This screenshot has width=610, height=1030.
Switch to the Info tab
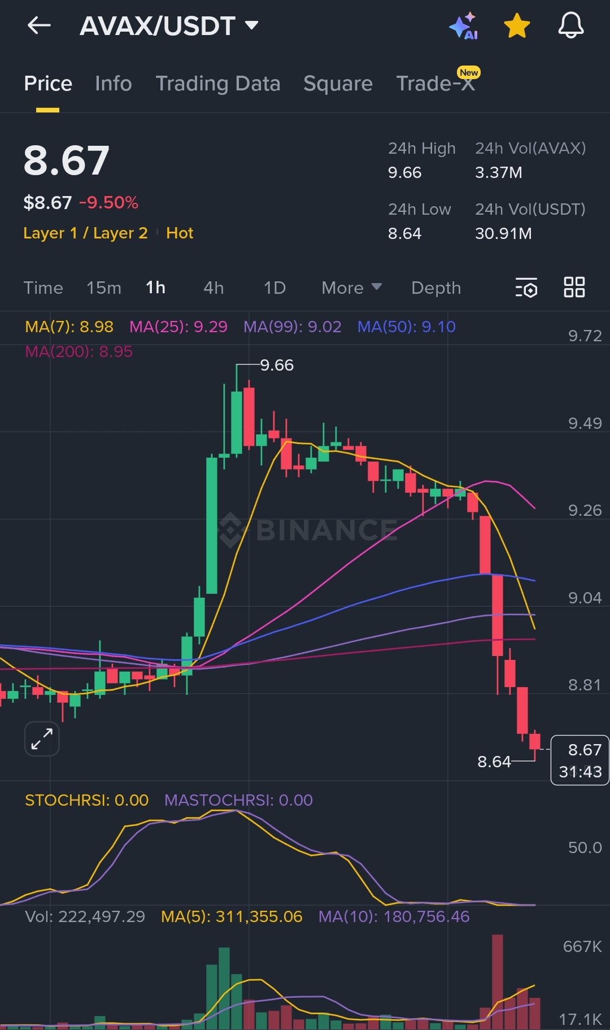coord(114,84)
